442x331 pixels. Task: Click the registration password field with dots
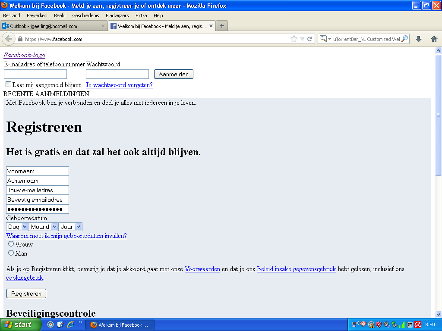click(x=38, y=209)
